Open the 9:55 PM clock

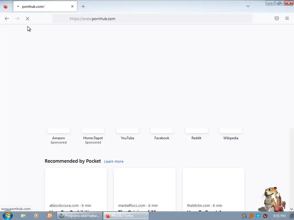[279, 216]
